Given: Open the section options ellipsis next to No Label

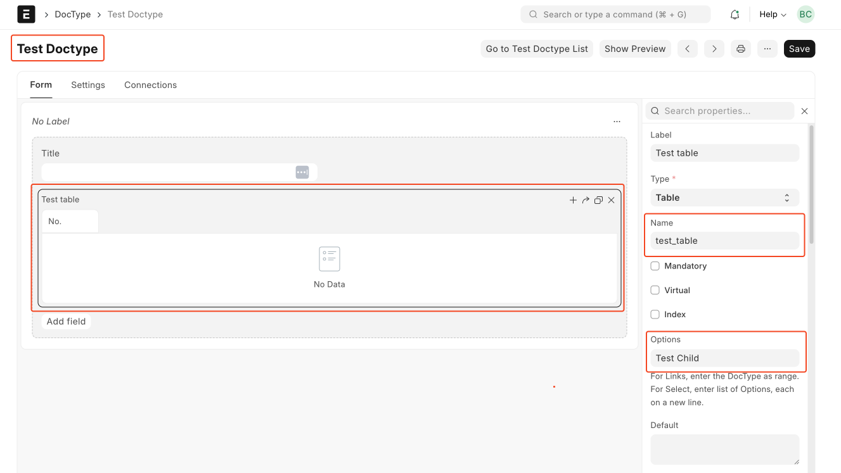Looking at the screenshot, I should 617,121.
